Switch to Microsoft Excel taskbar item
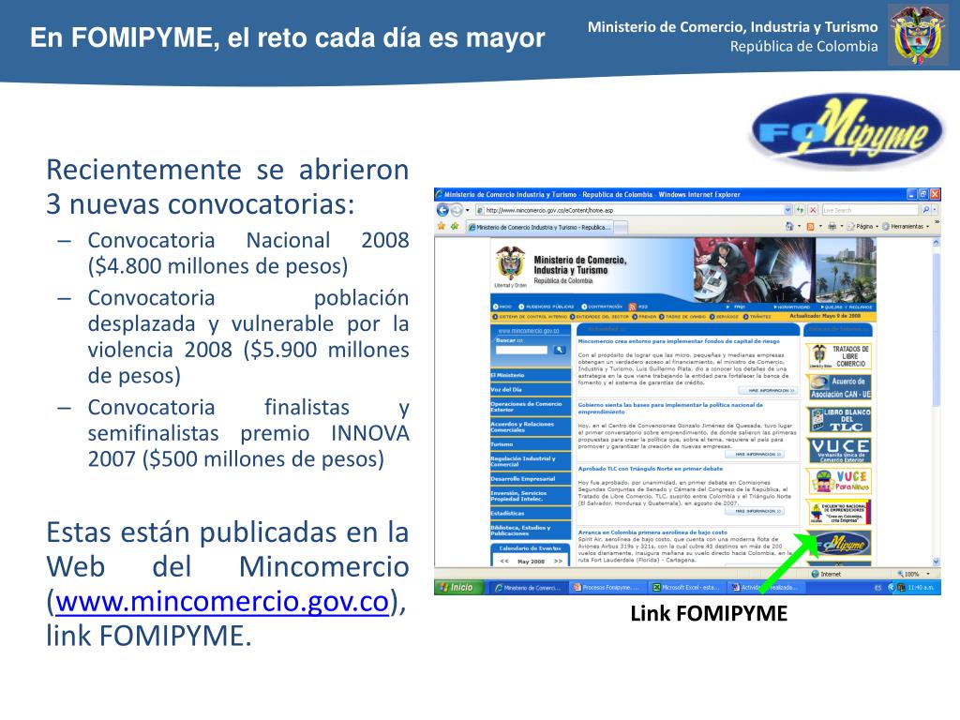Image resolution: width=960 pixels, height=720 pixels. (x=686, y=587)
